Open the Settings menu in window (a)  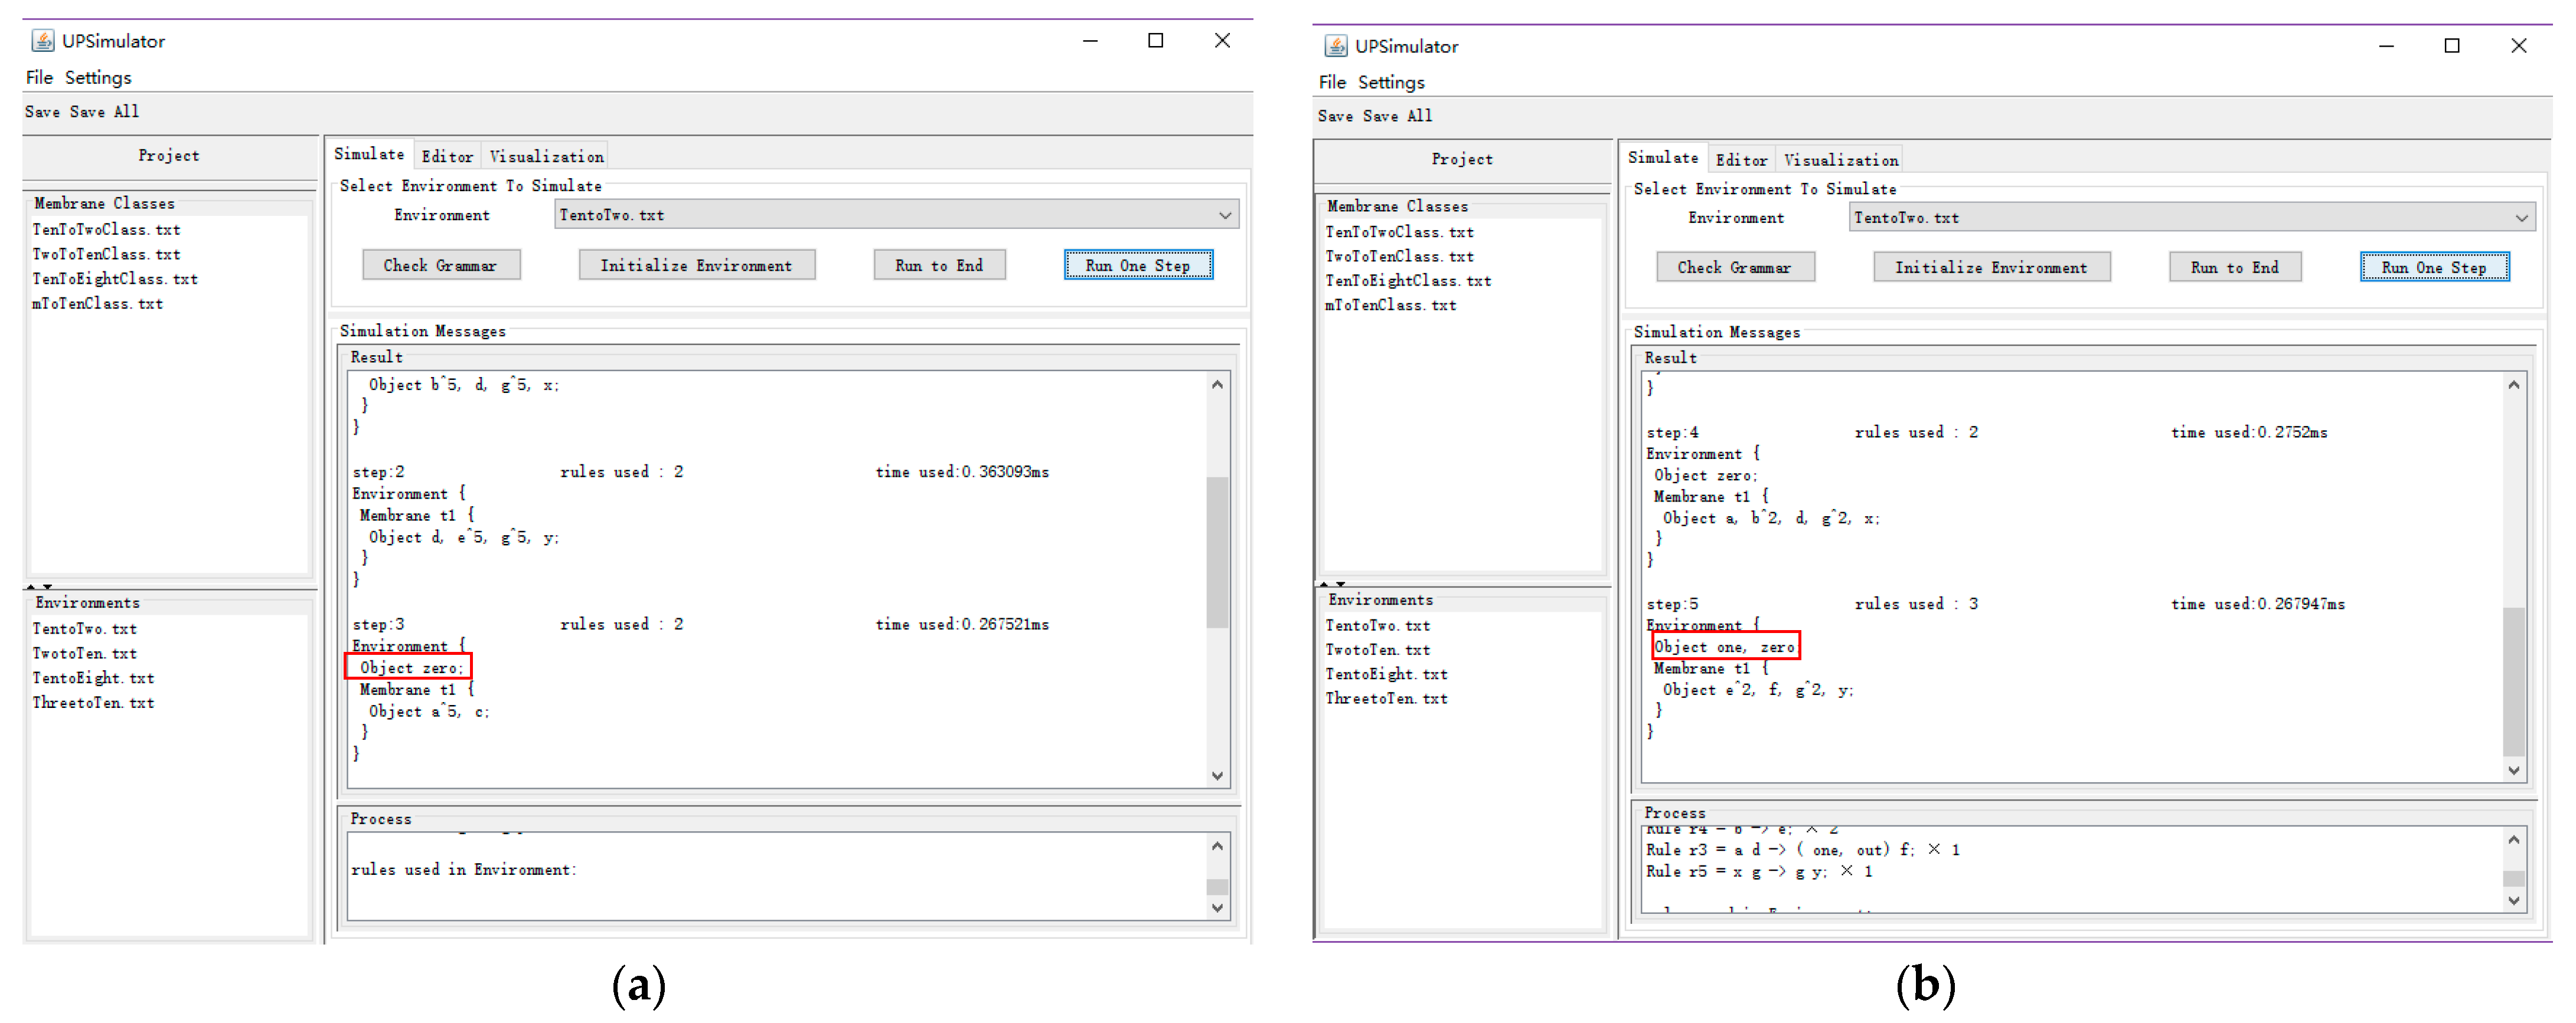coord(98,78)
